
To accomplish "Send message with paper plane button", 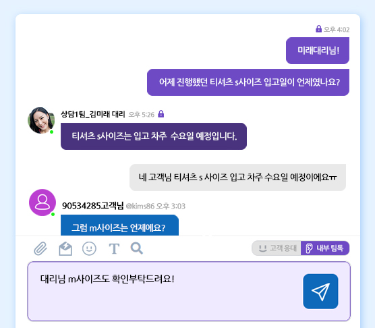I will click(x=320, y=291).
